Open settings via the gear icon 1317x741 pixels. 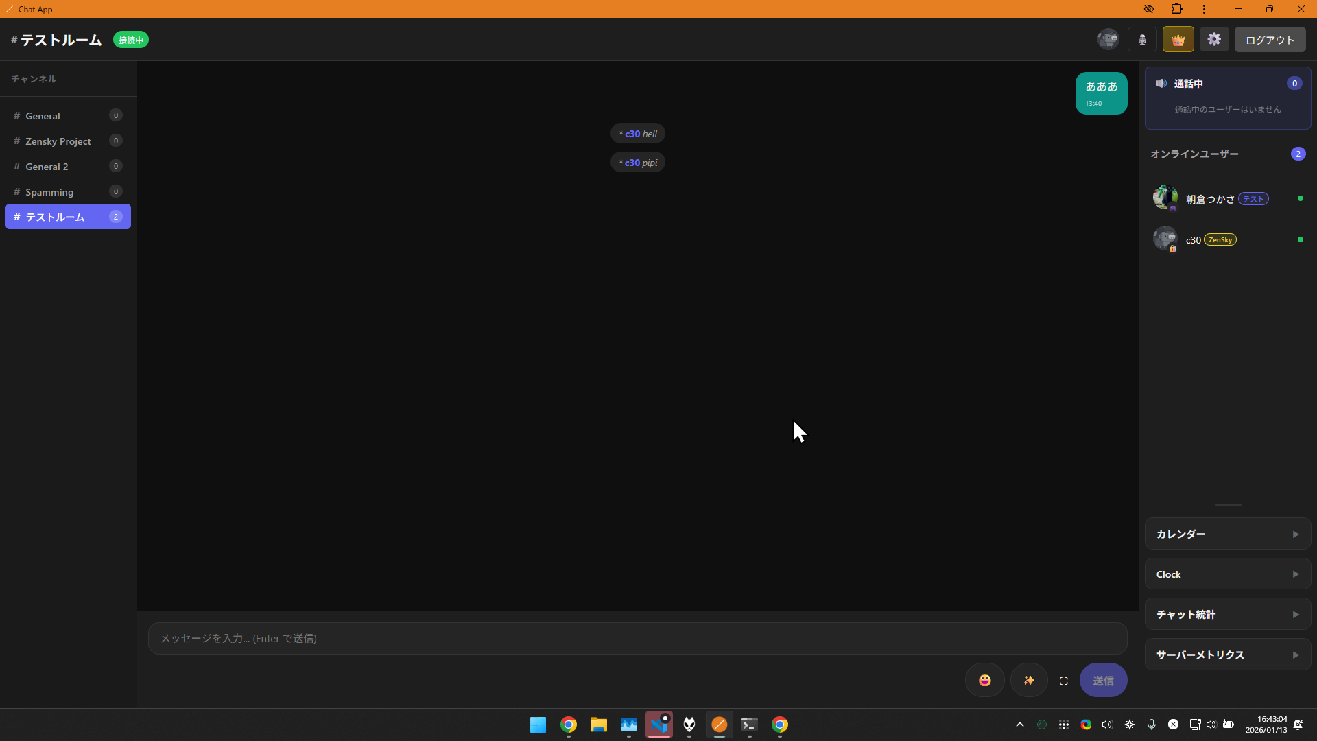[x=1214, y=40]
